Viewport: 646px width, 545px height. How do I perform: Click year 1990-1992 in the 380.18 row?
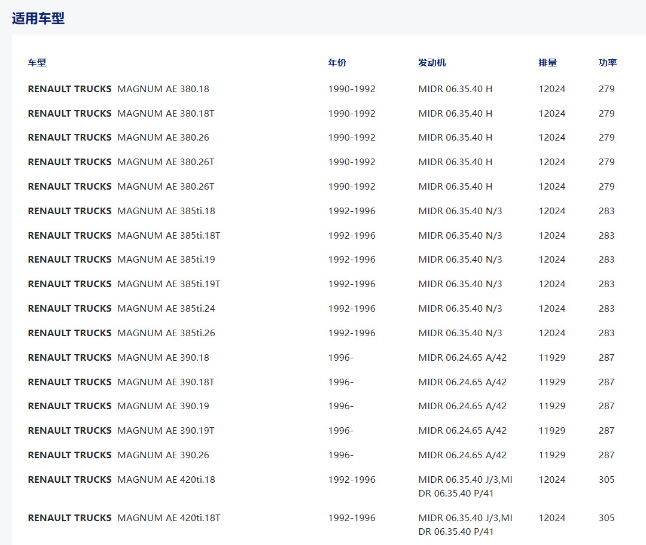pyautogui.click(x=352, y=89)
